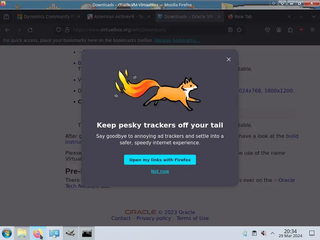Screen dimensions: 320x240
Task: Open the system settings taskbar icon
Action: point(54,233)
